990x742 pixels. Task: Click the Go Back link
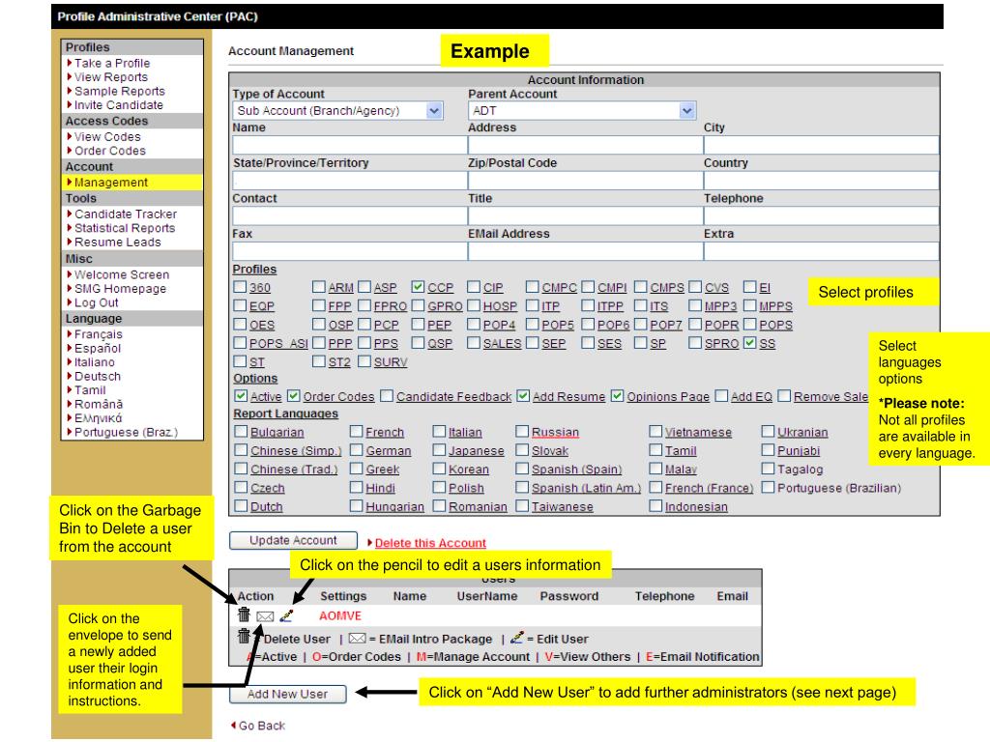pos(261,726)
